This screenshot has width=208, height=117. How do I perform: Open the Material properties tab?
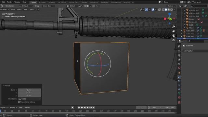[x=179, y=97]
